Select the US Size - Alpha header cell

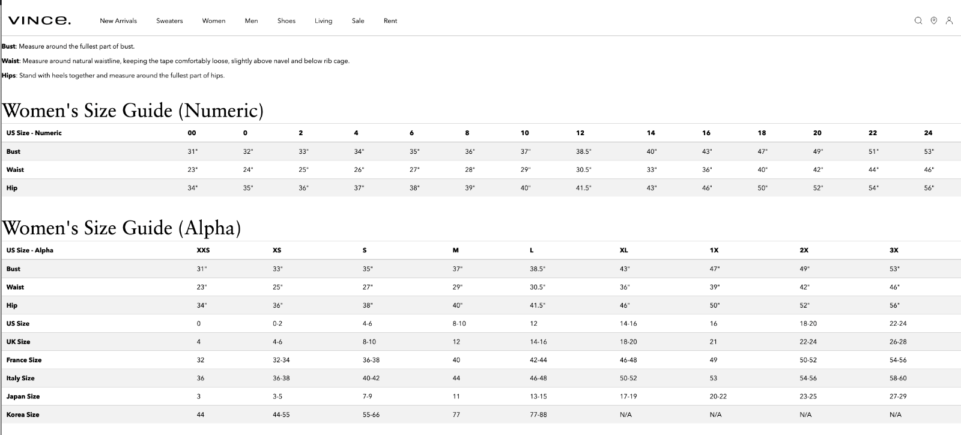pyautogui.click(x=30, y=250)
